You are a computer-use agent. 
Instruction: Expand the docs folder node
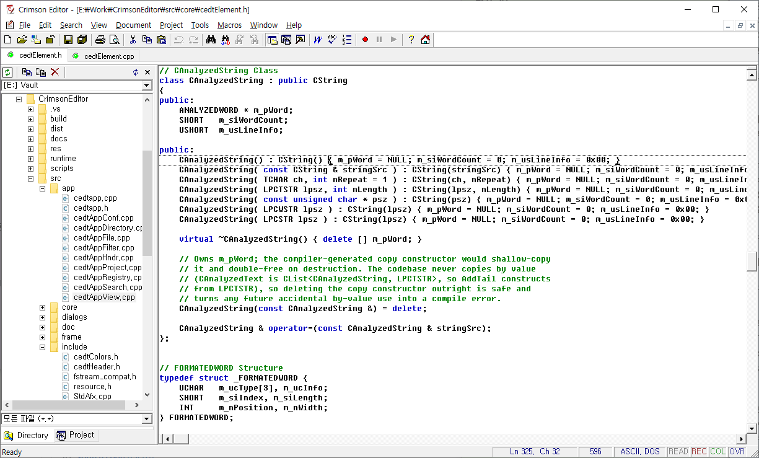click(30, 139)
